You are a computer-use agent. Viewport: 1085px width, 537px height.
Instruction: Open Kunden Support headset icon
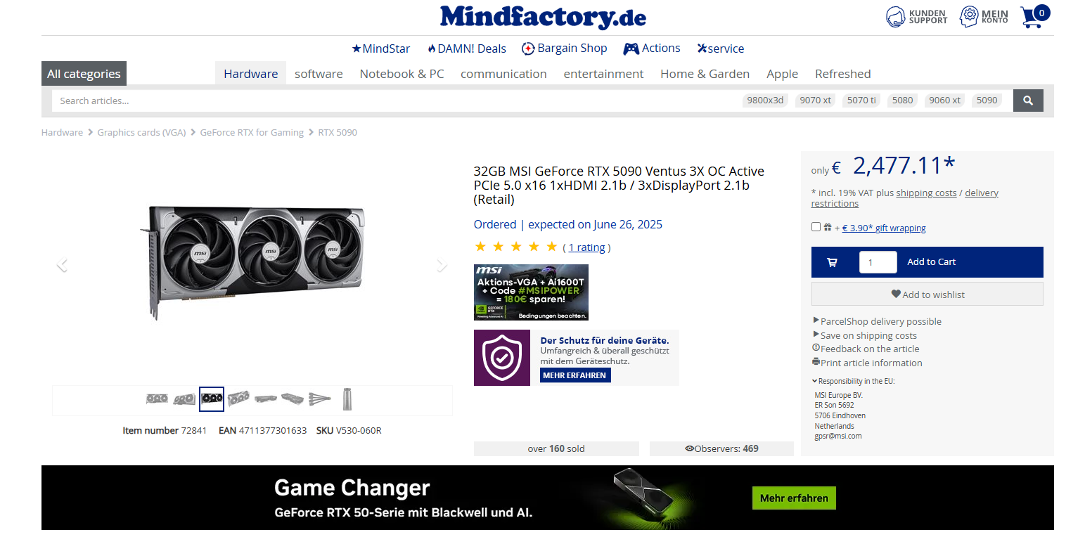(x=895, y=16)
